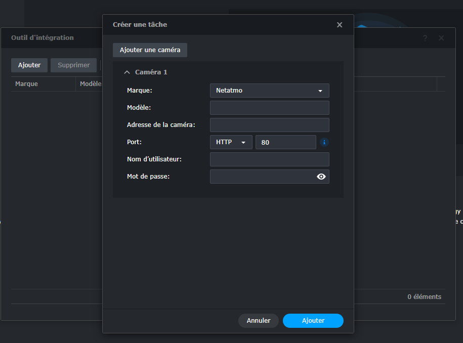Focus the Modèle input field
This screenshot has height=343, width=463.
click(x=269, y=108)
